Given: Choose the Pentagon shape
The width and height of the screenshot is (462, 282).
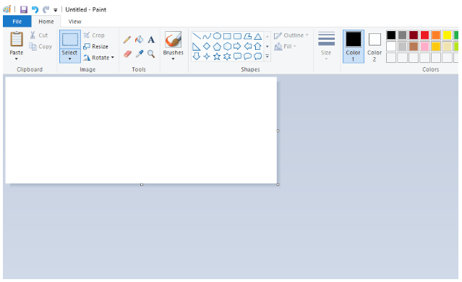Looking at the screenshot, I should (x=217, y=46).
